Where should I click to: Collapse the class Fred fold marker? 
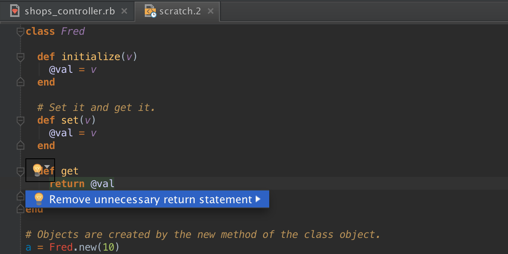tap(20, 32)
